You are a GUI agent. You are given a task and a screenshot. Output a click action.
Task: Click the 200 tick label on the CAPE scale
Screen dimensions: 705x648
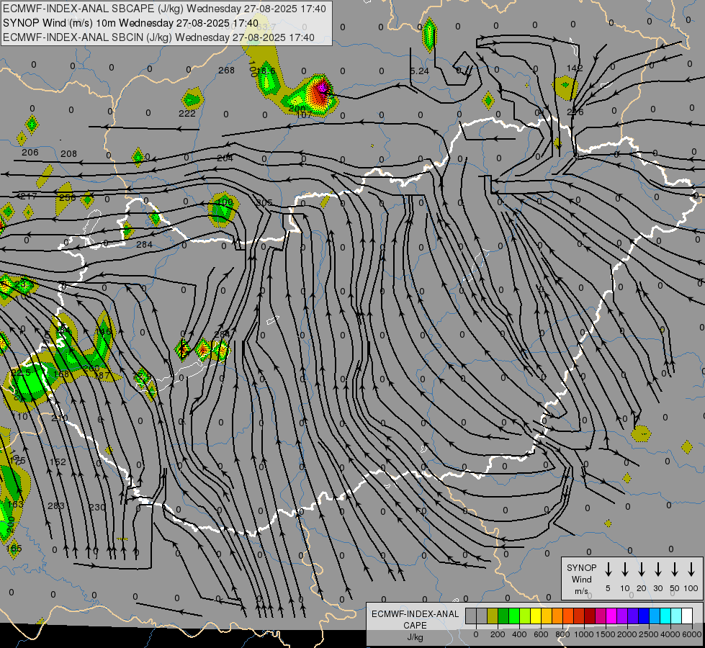(498, 634)
